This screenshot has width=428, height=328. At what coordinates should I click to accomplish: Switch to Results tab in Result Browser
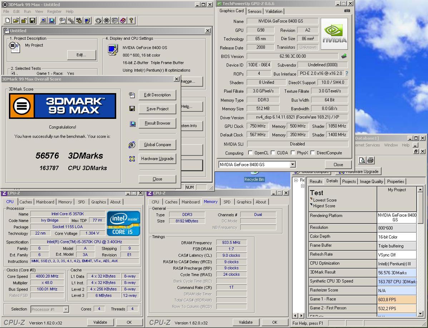pos(316,181)
